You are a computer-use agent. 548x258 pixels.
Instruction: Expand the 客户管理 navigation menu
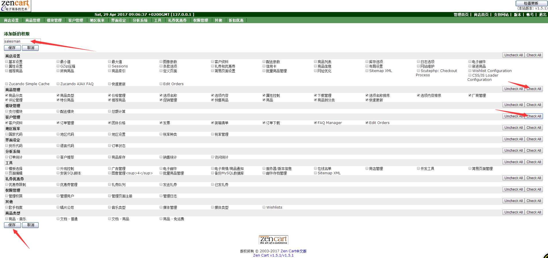pyautogui.click(x=76, y=20)
